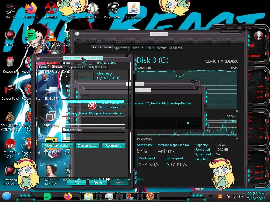Open the Task Manager File menu
This screenshot has width=270, height=202.
(x=79, y=41)
